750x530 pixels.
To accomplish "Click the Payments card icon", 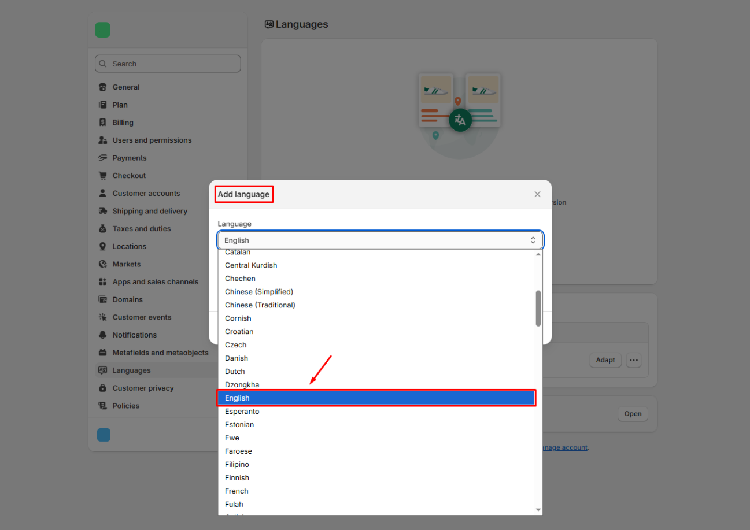I will (103, 158).
